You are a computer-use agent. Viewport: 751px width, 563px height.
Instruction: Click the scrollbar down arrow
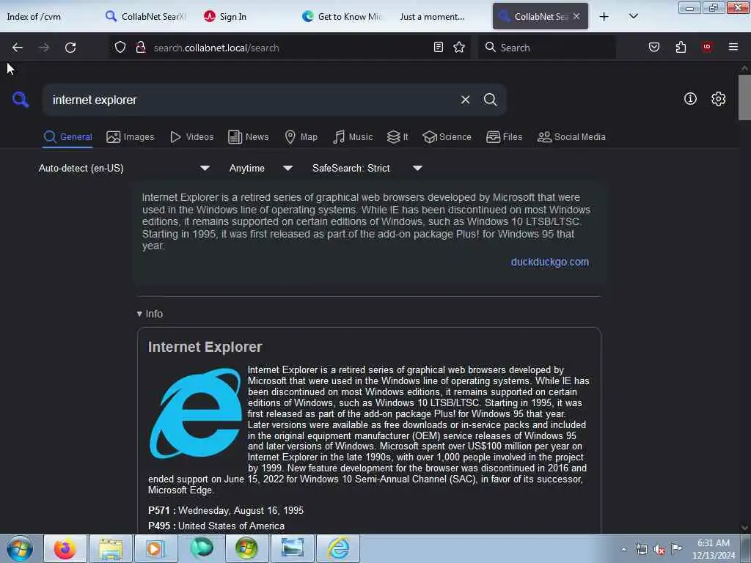point(744,528)
